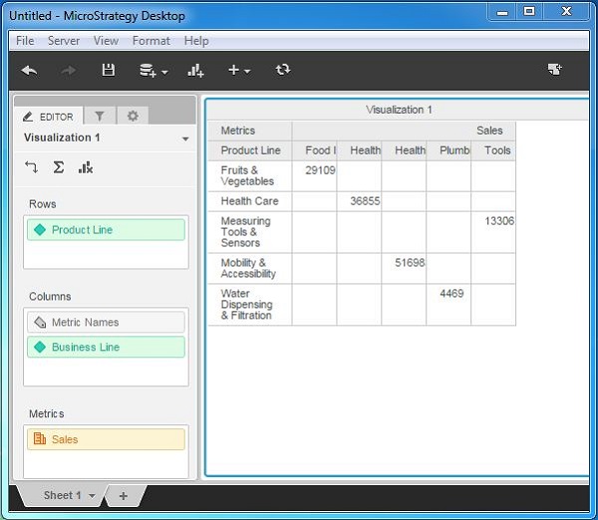Image resolution: width=598 pixels, height=520 pixels.
Task: Click the Refresh icon in the toolbar
Action: (283, 70)
